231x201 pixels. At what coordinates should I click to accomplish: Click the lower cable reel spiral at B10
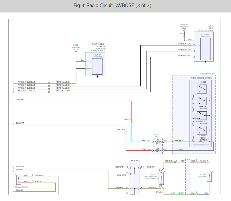[x=157, y=150]
